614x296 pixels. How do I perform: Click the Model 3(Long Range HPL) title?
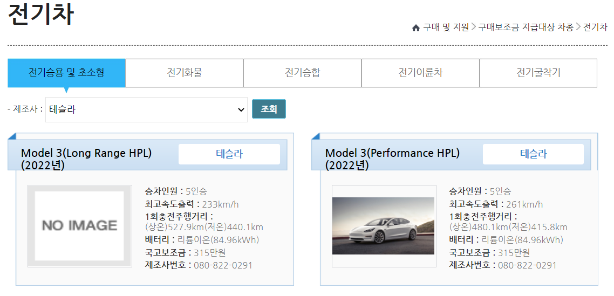point(86,159)
